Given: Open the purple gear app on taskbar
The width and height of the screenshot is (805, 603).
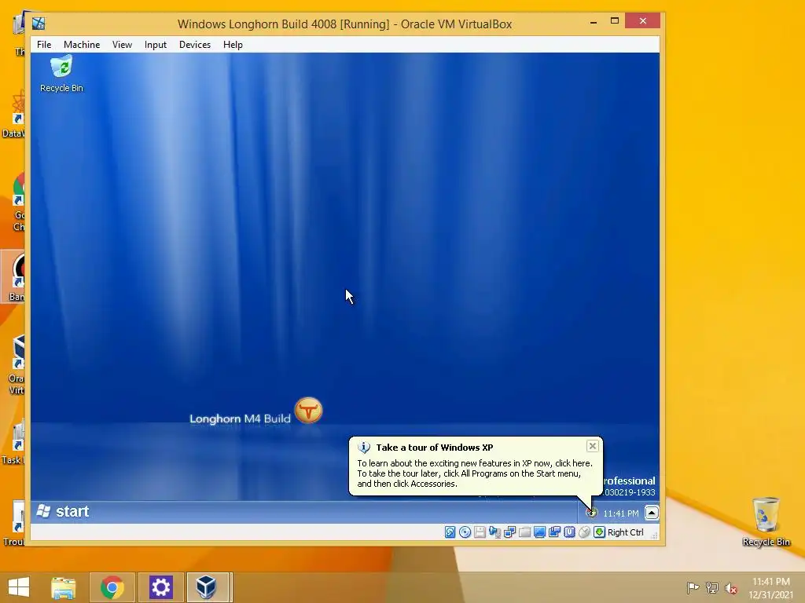Looking at the screenshot, I should point(160,587).
